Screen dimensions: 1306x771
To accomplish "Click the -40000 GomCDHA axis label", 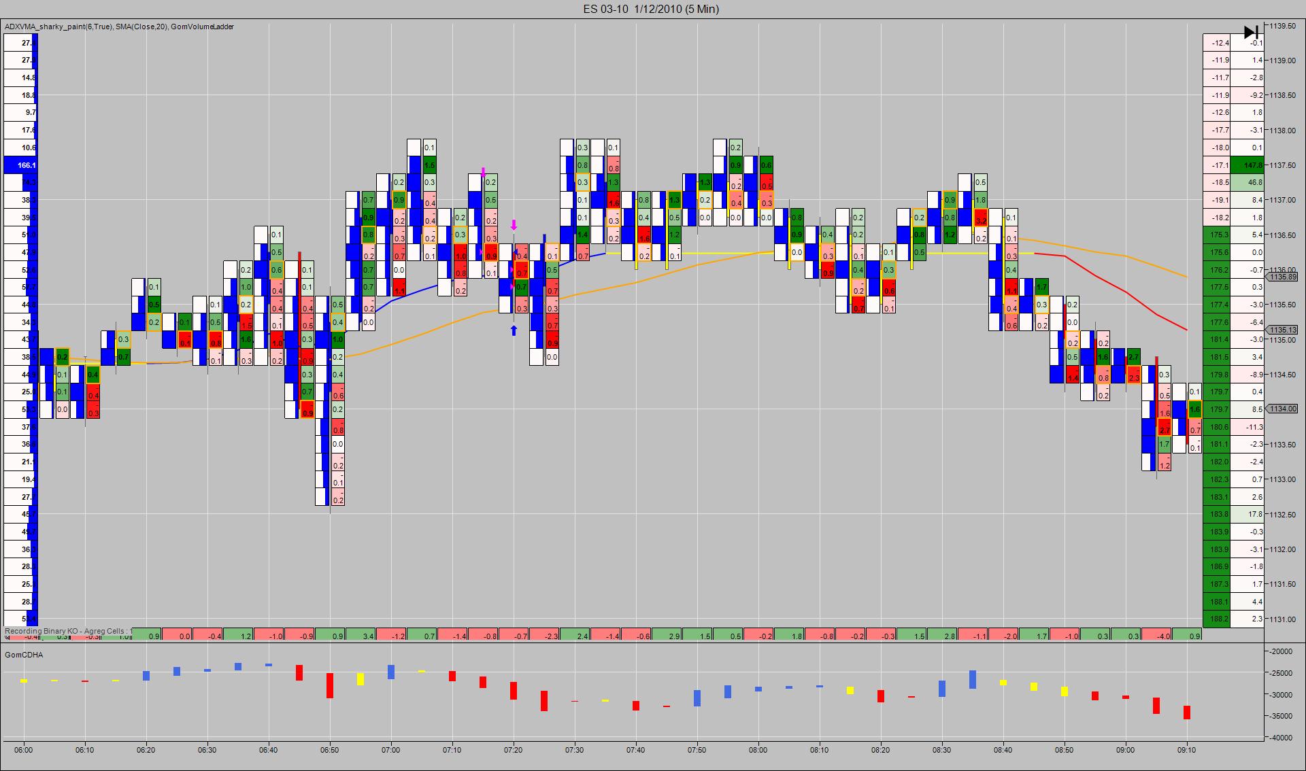I will click(1281, 738).
